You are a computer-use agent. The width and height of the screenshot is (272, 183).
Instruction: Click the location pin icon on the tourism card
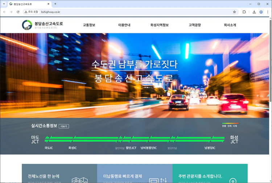[x=233, y=180]
